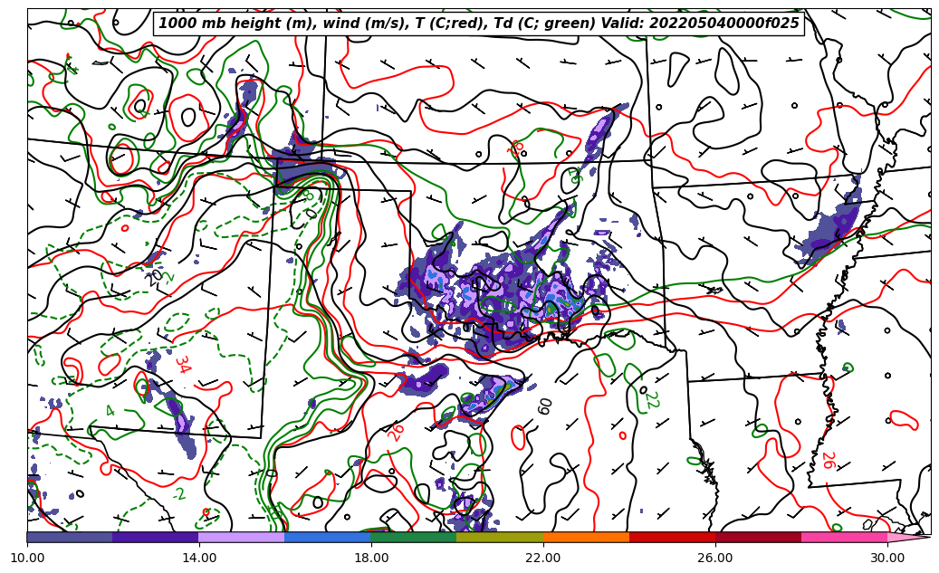Click the green 22 dewpoint contour label
The height and width of the screenshot is (573, 939).
pos(653,401)
